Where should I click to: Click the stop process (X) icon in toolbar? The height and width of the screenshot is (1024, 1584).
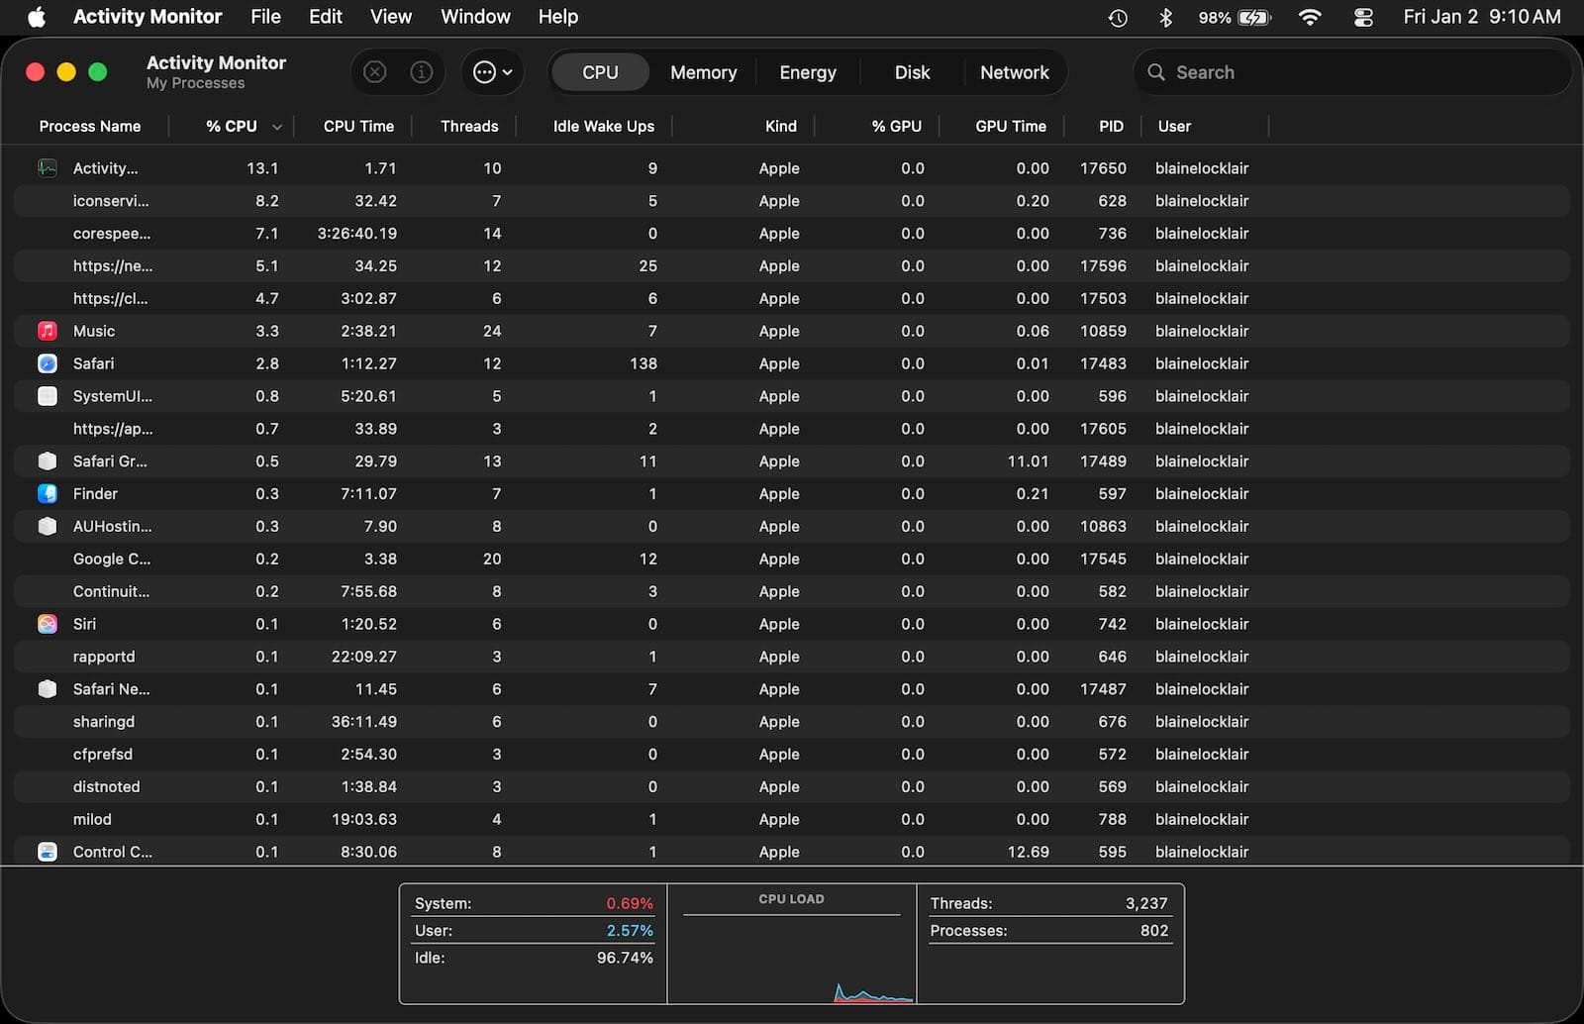point(374,71)
